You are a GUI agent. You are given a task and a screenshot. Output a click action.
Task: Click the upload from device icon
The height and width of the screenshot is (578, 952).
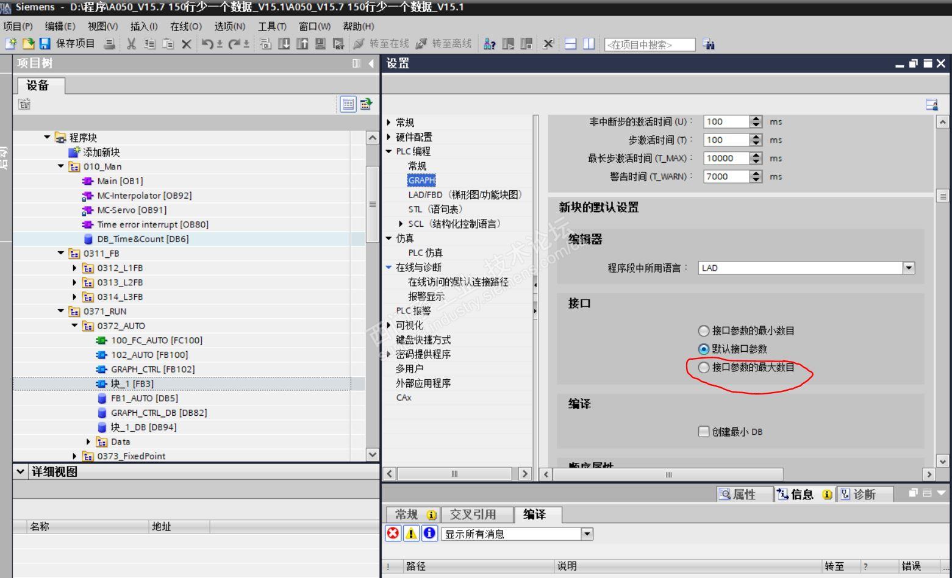[302, 44]
